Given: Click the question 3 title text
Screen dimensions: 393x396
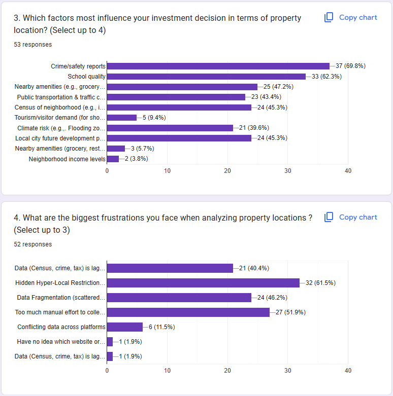Looking at the screenshot, I should click(157, 24).
